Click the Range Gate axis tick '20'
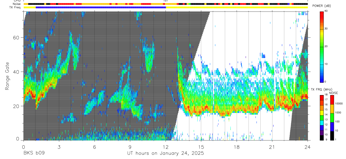Image resolution: width=346 pixels, height=159 pixels. pyautogui.click(x=16, y=106)
